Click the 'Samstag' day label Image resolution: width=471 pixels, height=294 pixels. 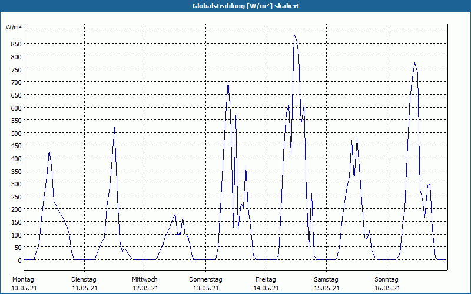326,280
